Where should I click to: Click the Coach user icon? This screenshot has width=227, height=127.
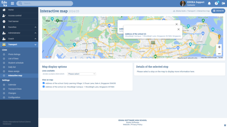(x=4, y=39)
